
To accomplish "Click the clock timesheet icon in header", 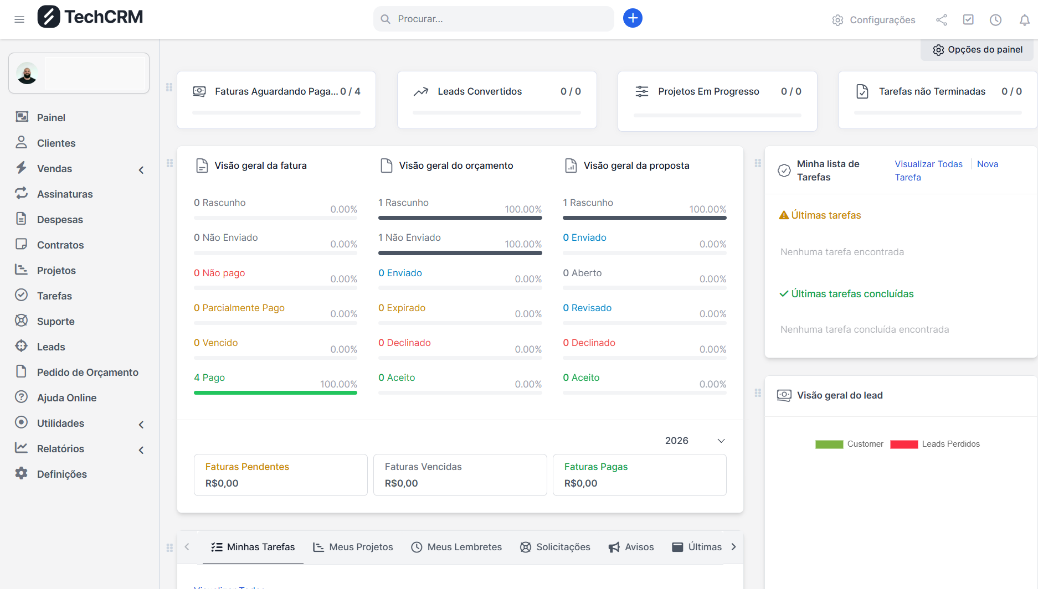I will pos(995,20).
